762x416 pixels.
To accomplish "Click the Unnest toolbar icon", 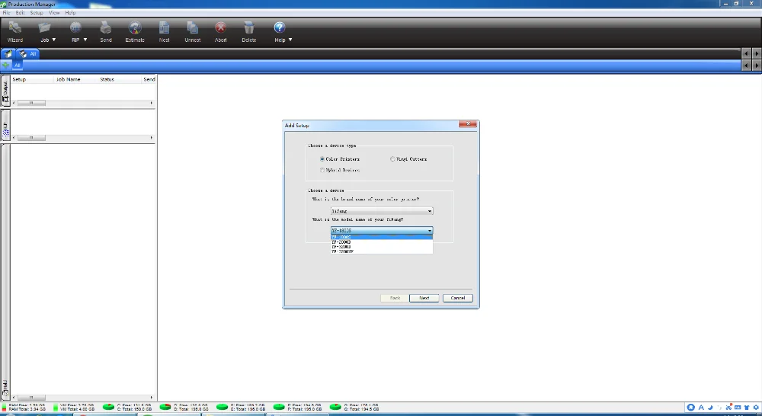I will coord(193,27).
